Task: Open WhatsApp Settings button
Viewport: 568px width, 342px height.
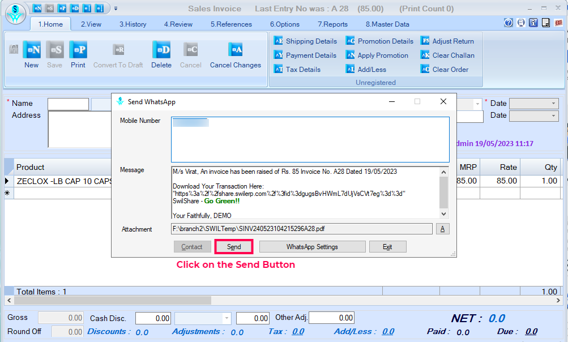Action: point(312,247)
